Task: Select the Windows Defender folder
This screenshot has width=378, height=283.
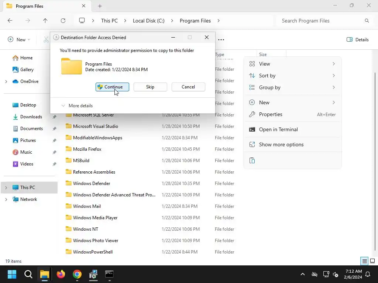Action: tap(92, 184)
